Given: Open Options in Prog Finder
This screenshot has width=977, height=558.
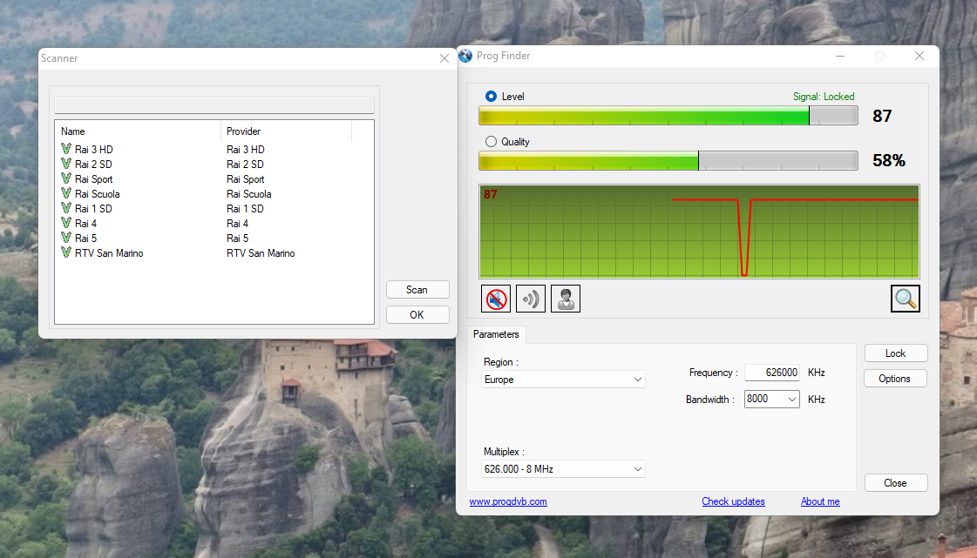Looking at the screenshot, I should point(895,379).
